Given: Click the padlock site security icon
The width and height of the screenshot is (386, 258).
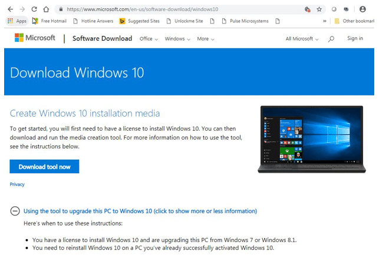Looking at the screenshot, I should tap(61, 9).
